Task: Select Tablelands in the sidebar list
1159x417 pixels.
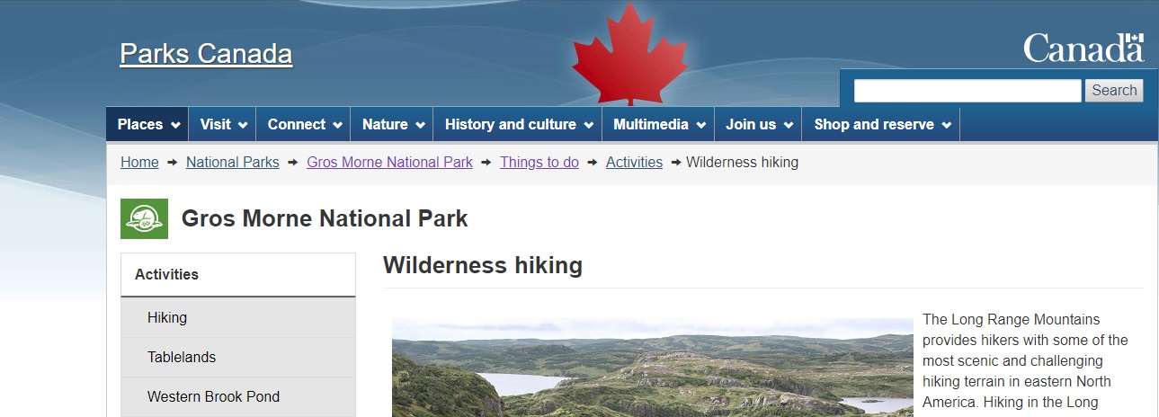Action: 182,358
